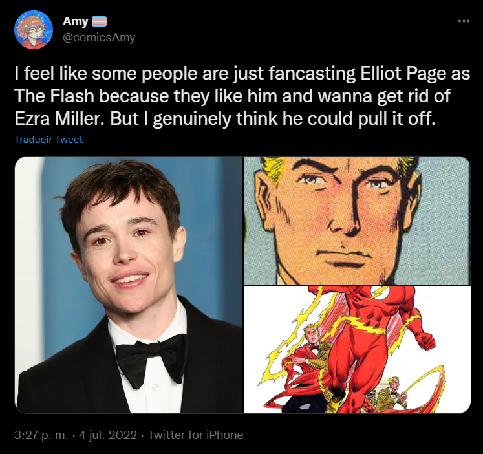
Task: Open the left photo of man in tuxedo
Action: (x=128, y=285)
